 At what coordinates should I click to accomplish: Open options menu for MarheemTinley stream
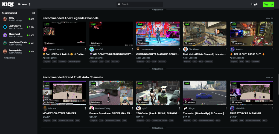pos(132,108)
